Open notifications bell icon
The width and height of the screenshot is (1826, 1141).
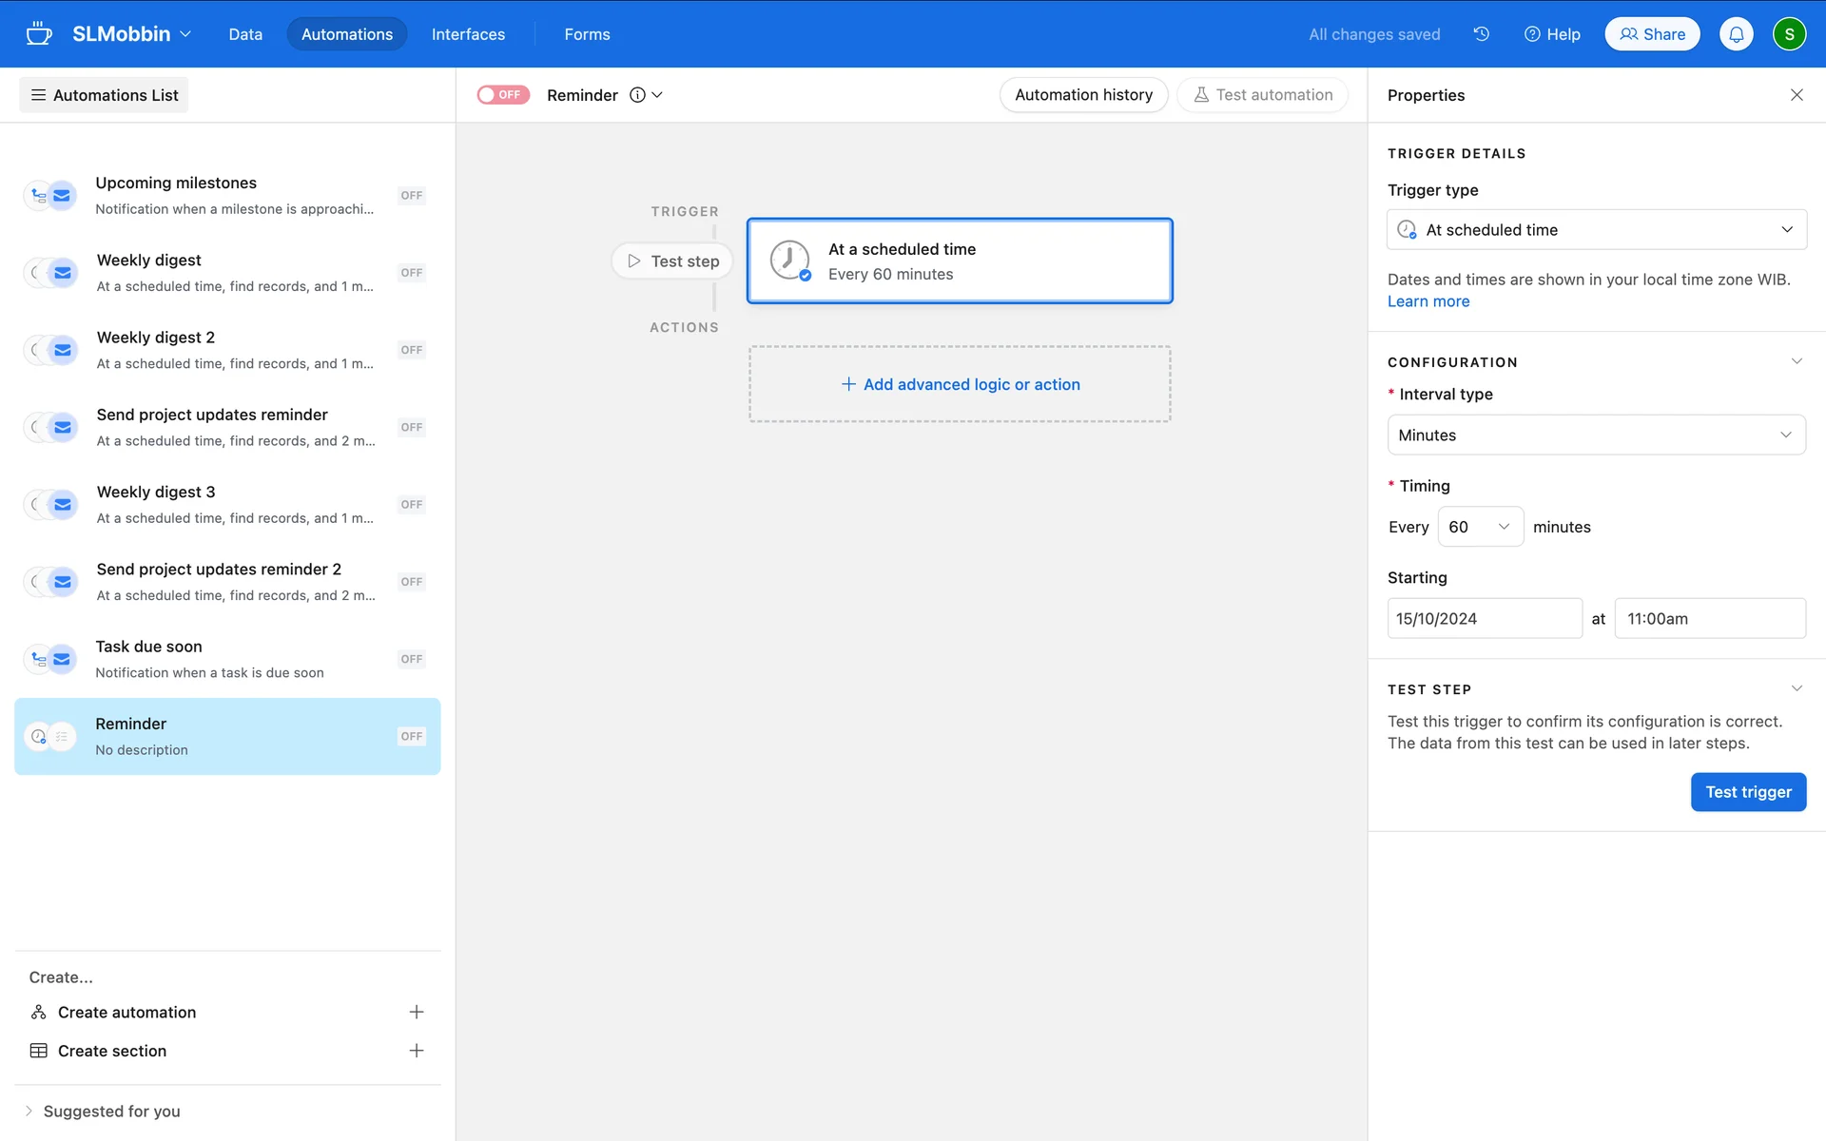tap(1736, 34)
